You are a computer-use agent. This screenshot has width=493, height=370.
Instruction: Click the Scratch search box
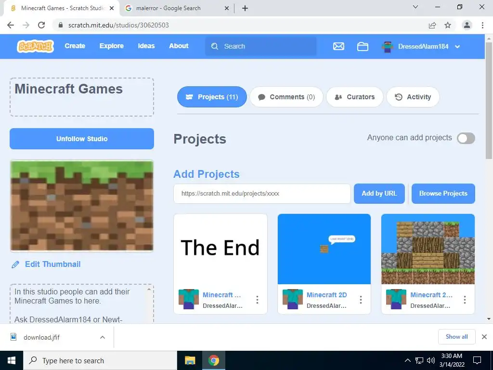click(260, 46)
